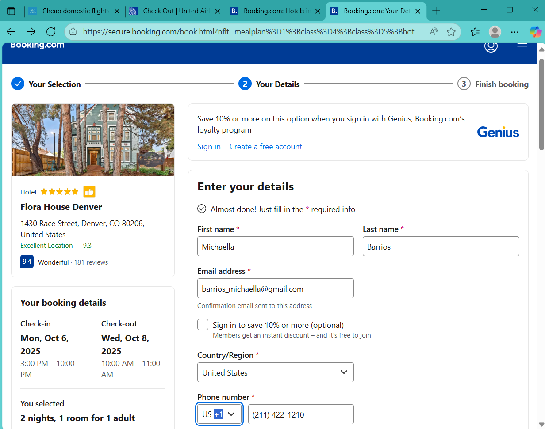Click the browser refresh button
Screen dimensions: 545x429
tap(51, 31)
